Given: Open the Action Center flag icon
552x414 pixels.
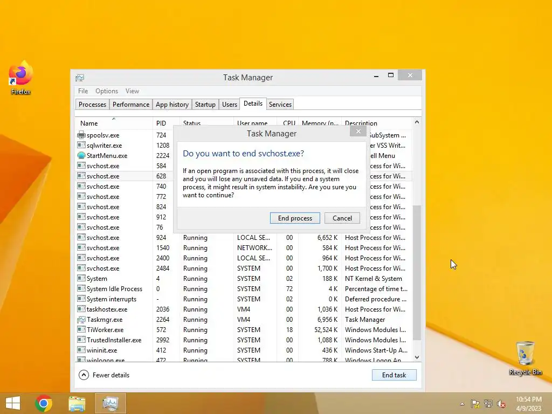Looking at the screenshot, I should [x=475, y=404].
